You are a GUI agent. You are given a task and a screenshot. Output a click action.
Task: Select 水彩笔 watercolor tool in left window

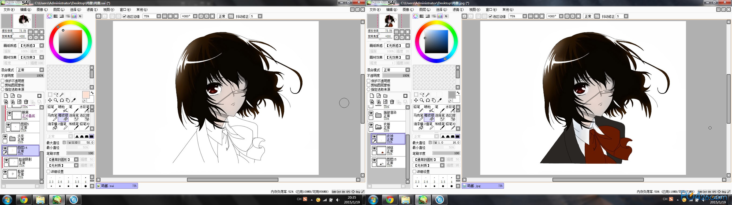click(x=84, y=109)
